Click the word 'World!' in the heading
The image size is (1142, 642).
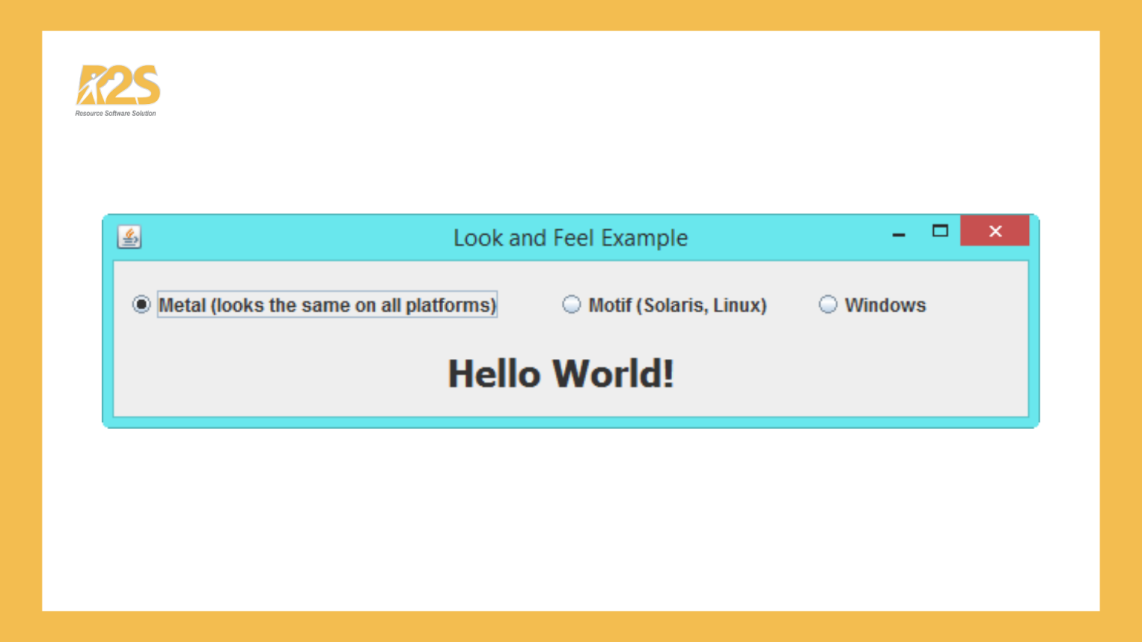tap(613, 373)
